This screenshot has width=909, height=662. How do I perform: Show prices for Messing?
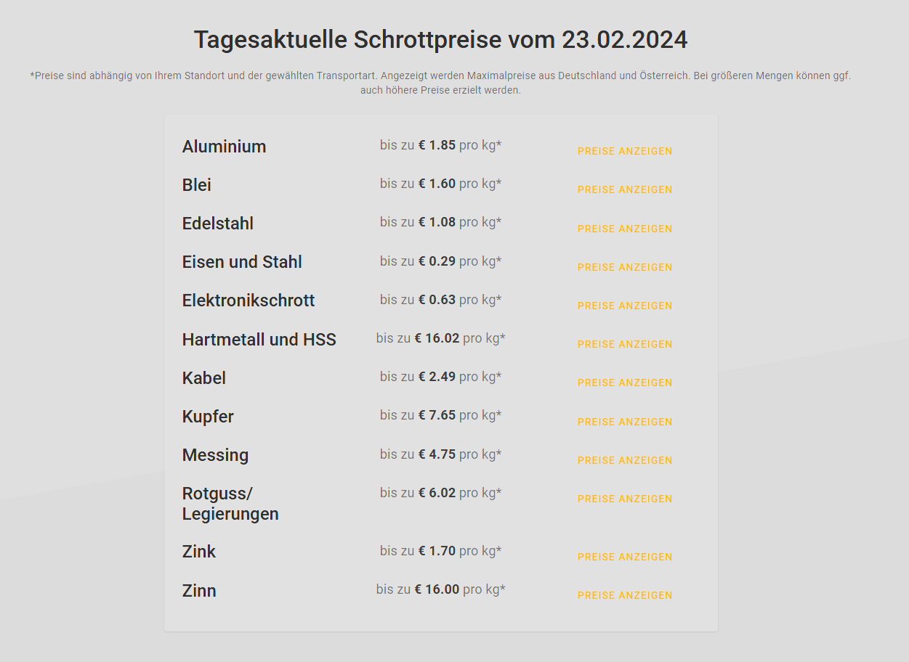625,460
